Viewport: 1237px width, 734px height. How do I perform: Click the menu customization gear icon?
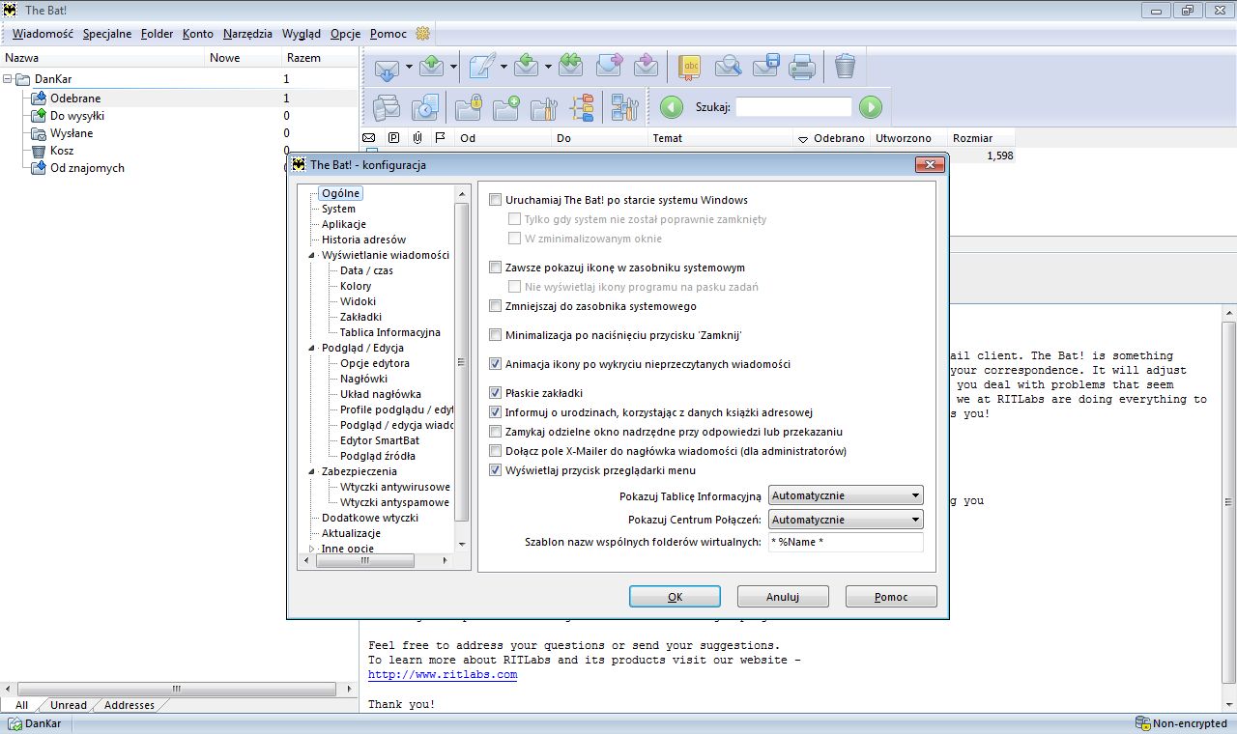(422, 33)
